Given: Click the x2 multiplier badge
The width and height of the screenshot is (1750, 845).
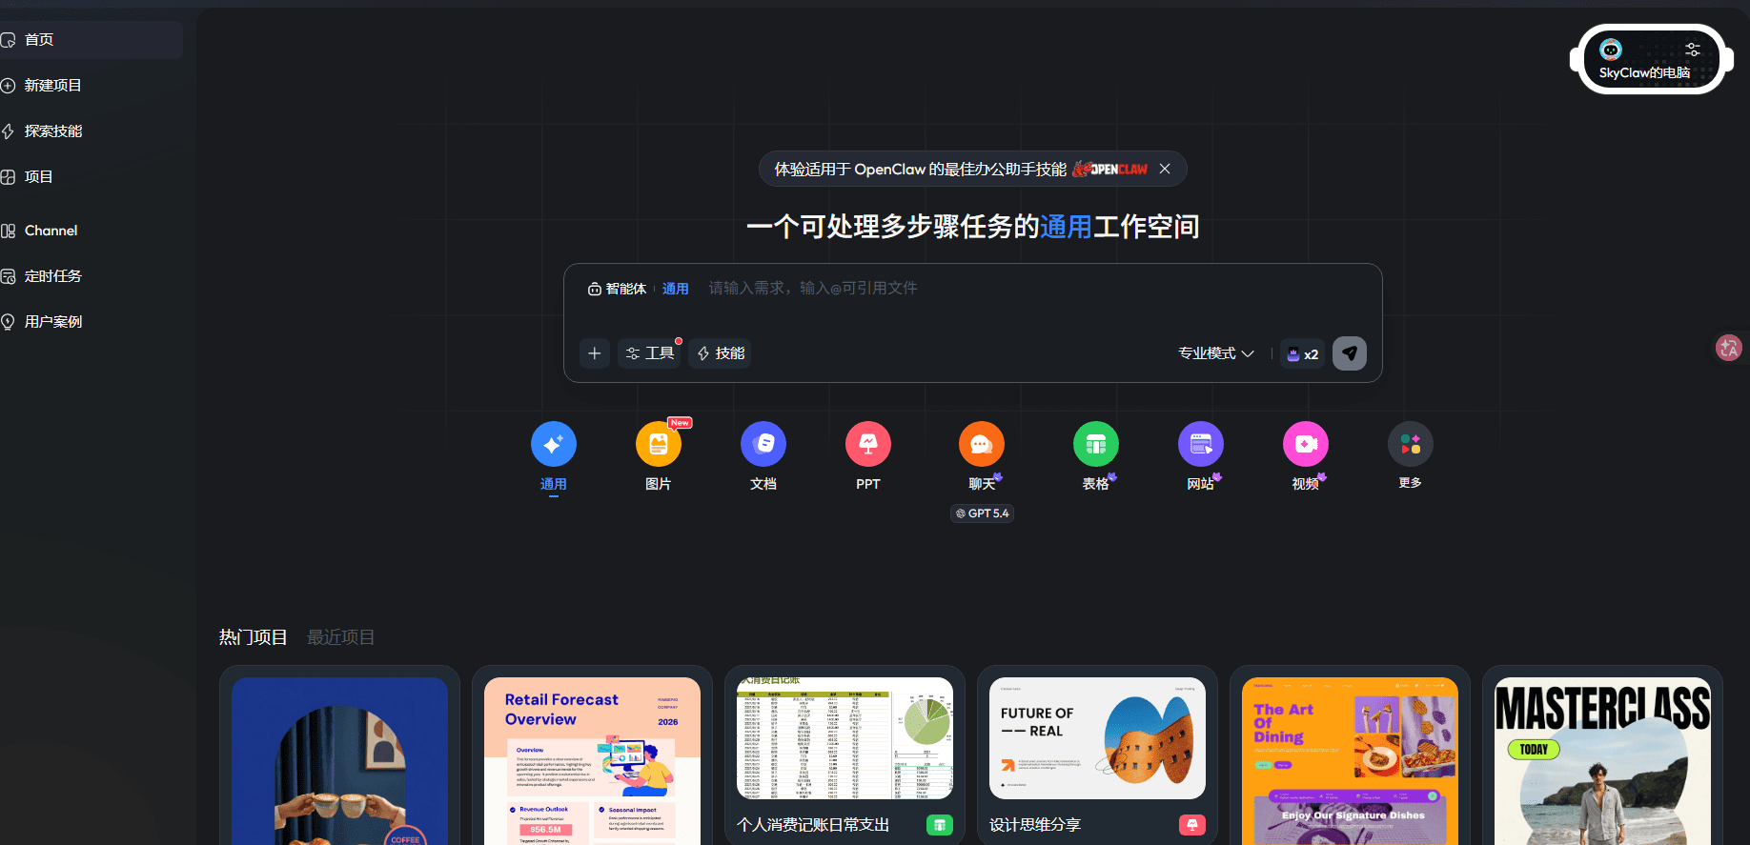Looking at the screenshot, I should point(1302,354).
